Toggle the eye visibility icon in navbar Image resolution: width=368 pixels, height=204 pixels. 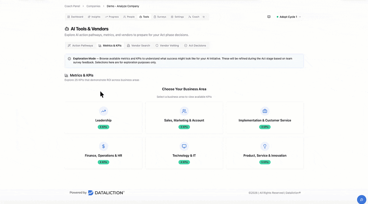(x=204, y=17)
